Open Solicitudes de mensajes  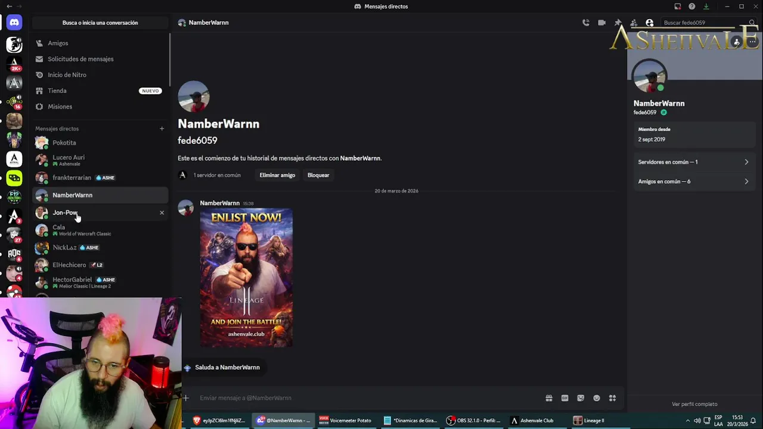[100, 59]
